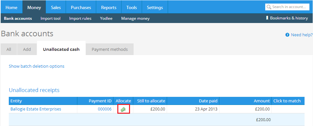
Task: Click the search magnifier icon
Action: click(269, 7)
